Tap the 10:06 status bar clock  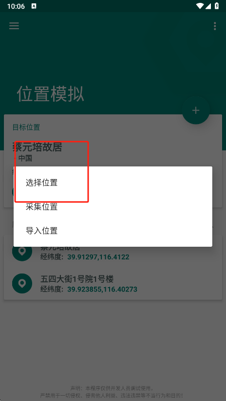click(16, 6)
